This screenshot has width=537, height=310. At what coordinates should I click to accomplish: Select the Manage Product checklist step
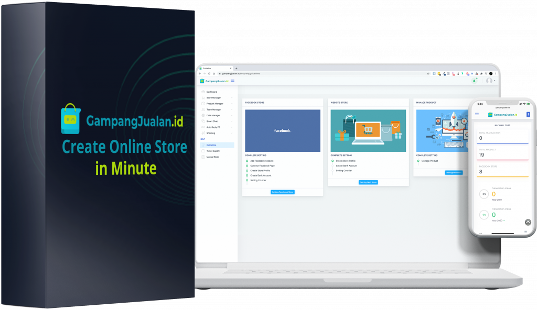pos(429,161)
